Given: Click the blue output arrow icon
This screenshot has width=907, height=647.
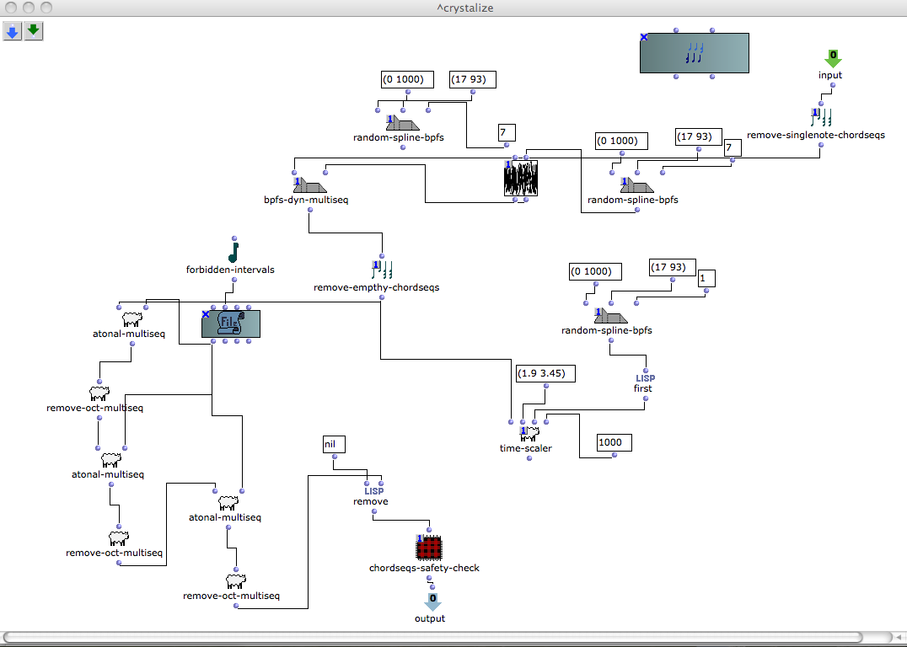Looking at the screenshot, I should 431,602.
